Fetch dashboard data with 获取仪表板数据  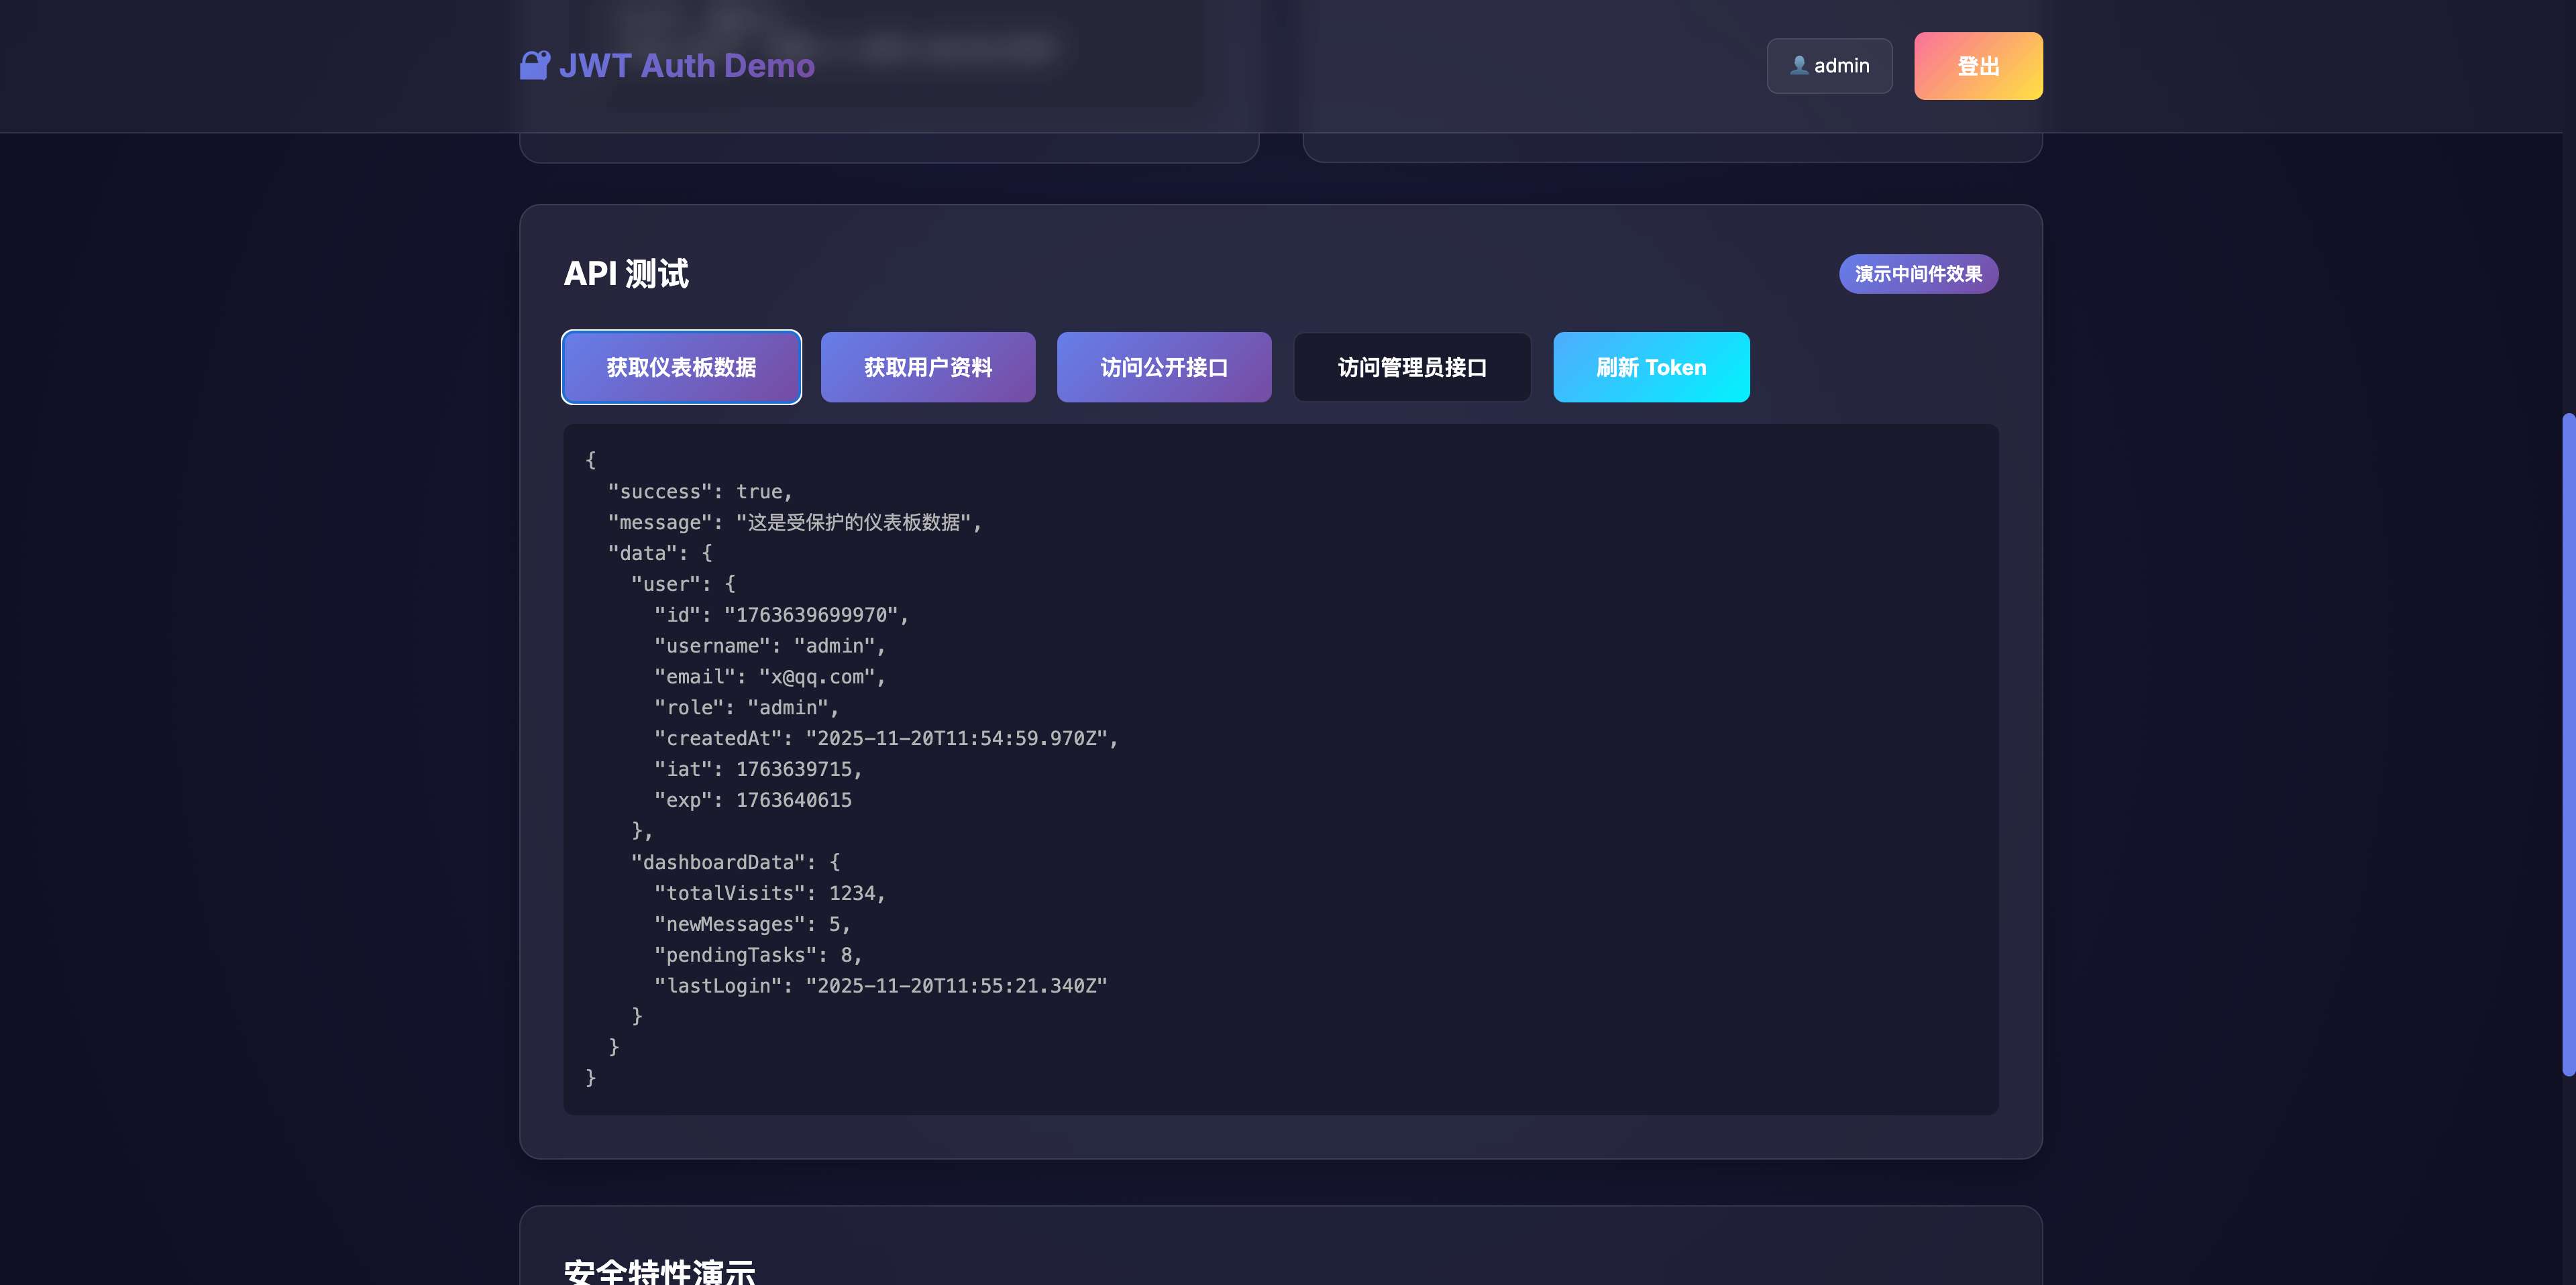click(x=681, y=367)
